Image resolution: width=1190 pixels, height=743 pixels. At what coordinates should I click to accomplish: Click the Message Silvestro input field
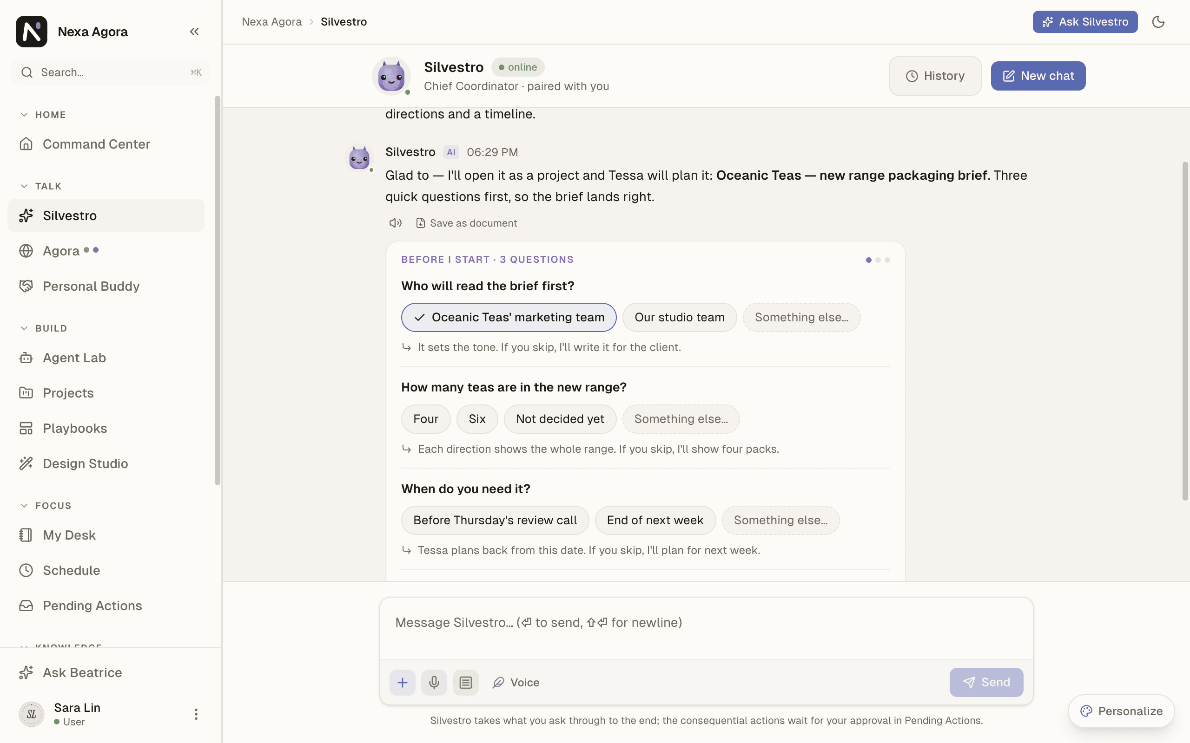[706, 629]
